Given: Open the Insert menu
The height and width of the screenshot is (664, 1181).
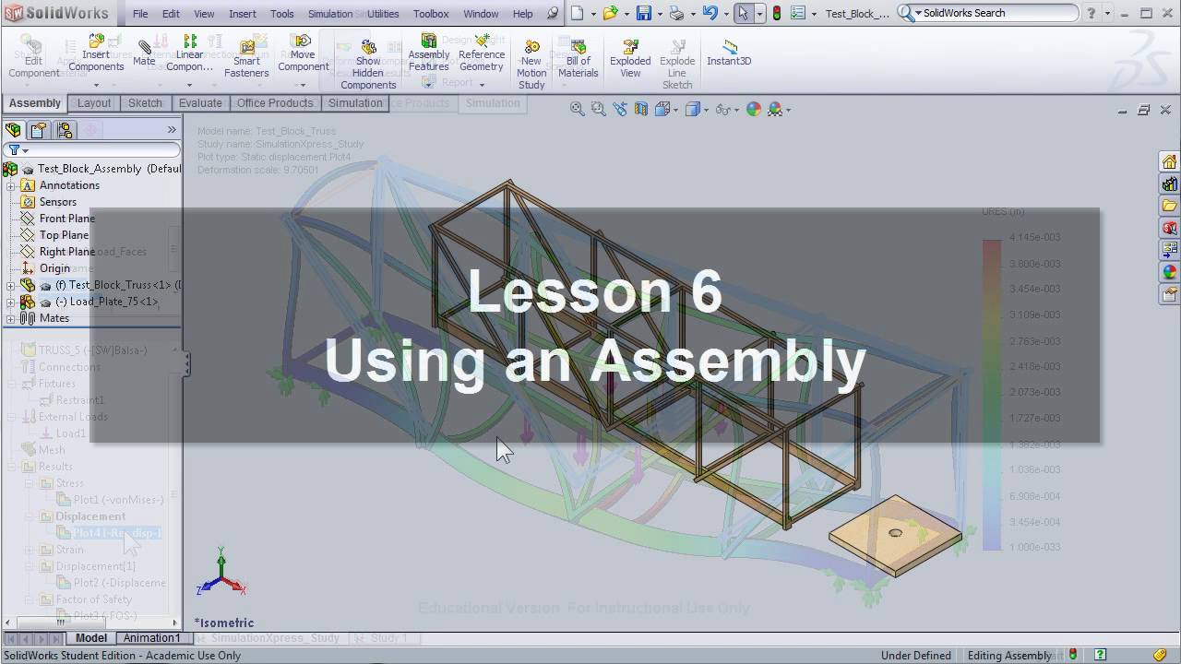Looking at the screenshot, I should point(243,14).
